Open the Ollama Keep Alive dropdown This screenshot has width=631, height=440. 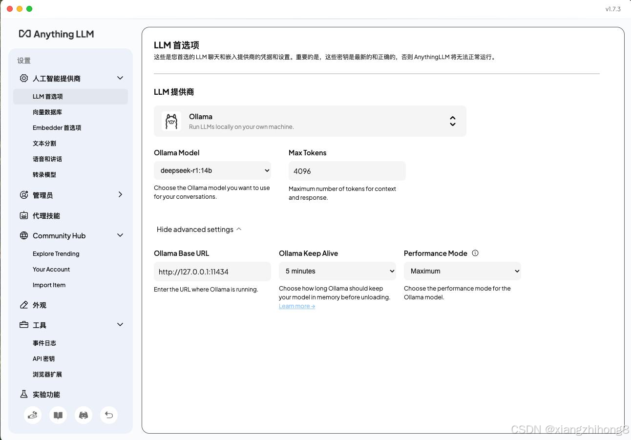(337, 271)
